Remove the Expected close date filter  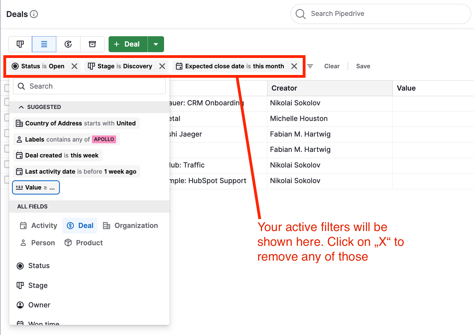[294, 66]
